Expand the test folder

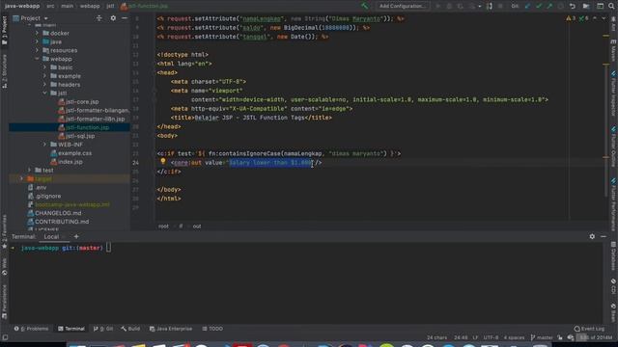pos(30,171)
